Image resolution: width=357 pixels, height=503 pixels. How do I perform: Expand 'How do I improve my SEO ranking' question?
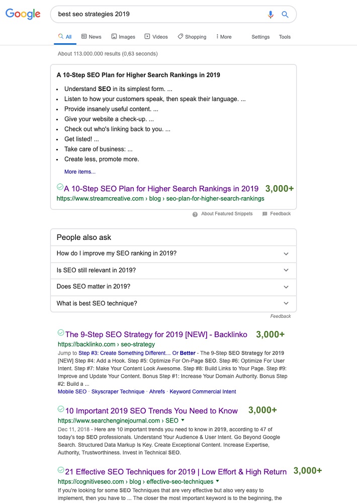click(x=286, y=254)
